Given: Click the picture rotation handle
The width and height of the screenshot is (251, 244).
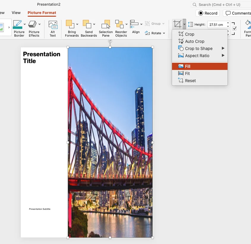Looking at the screenshot, I should (110, 41).
